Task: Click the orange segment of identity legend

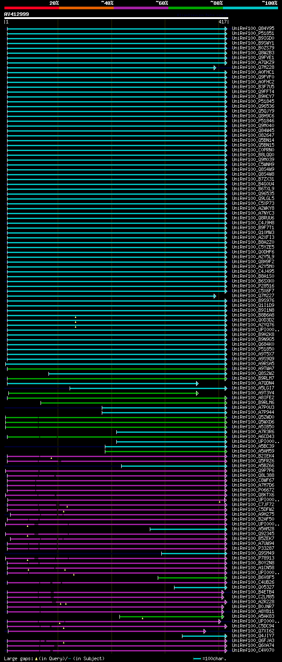Action: [86, 8]
